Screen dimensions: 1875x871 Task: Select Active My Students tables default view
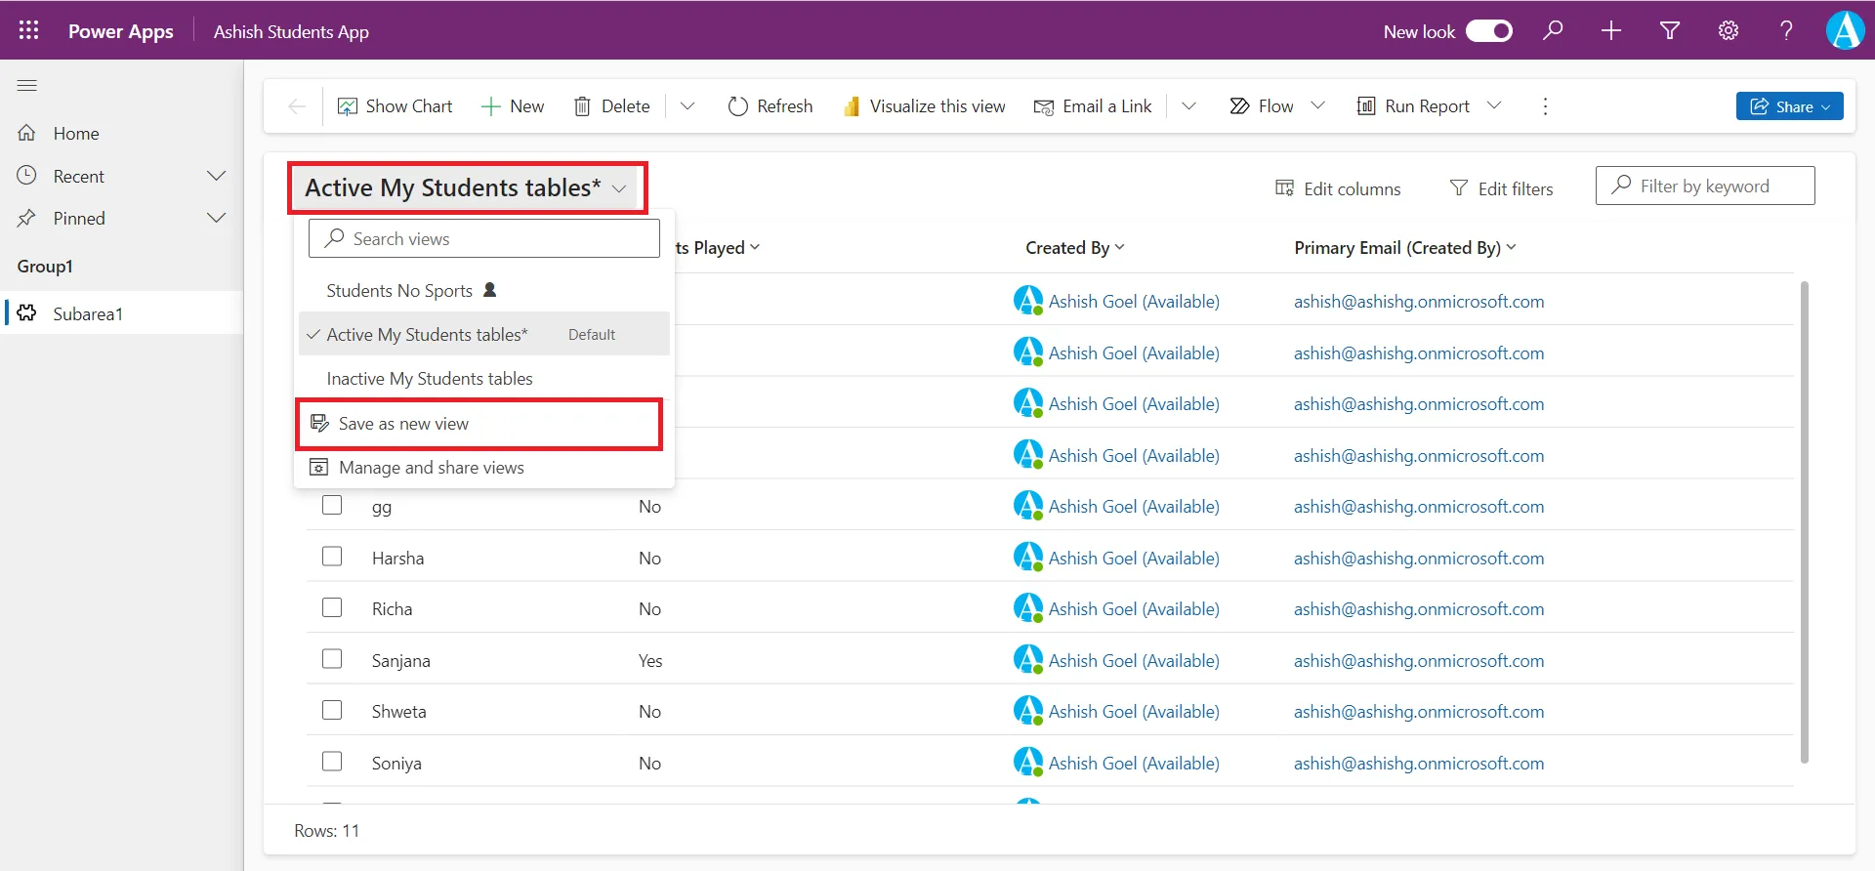pos(483,334)
